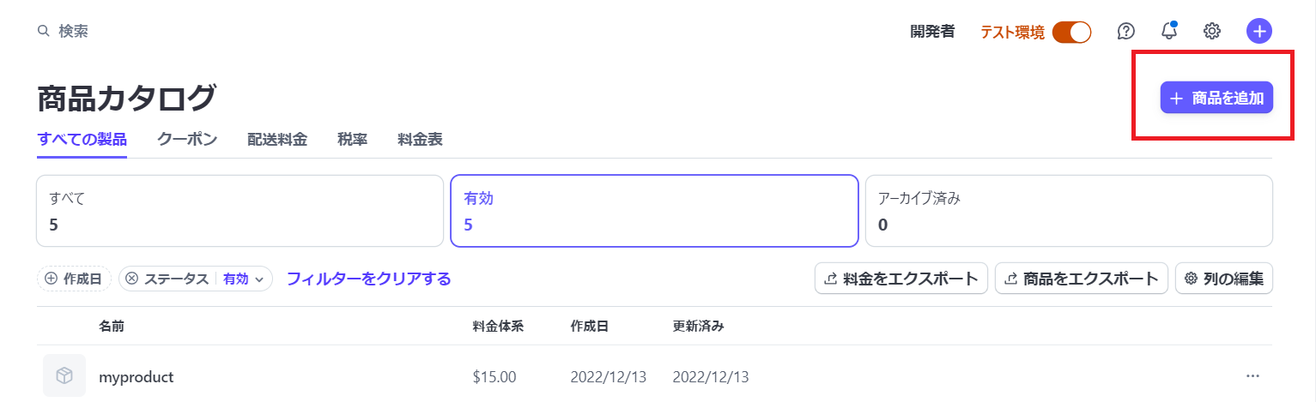This screenshot has width=1316, height=402.
Task: Remove the ステータス filter with X icon
Action: (x=131, y=279)
